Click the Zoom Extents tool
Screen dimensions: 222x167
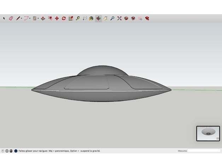119,18
